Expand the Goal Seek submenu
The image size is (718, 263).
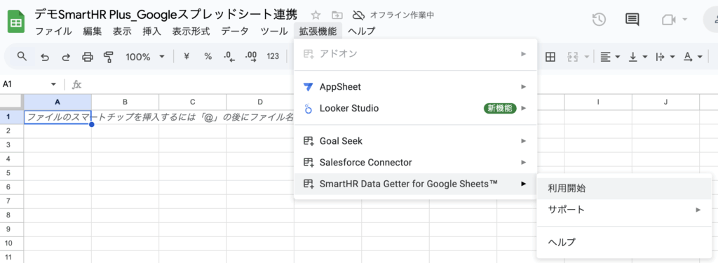pyautogui.click(x=415, y=141)
